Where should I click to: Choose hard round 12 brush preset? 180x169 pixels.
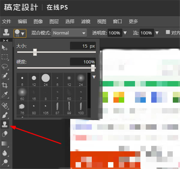click(34, 80)
